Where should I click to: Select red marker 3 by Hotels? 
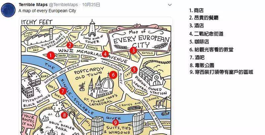[133, 50]
